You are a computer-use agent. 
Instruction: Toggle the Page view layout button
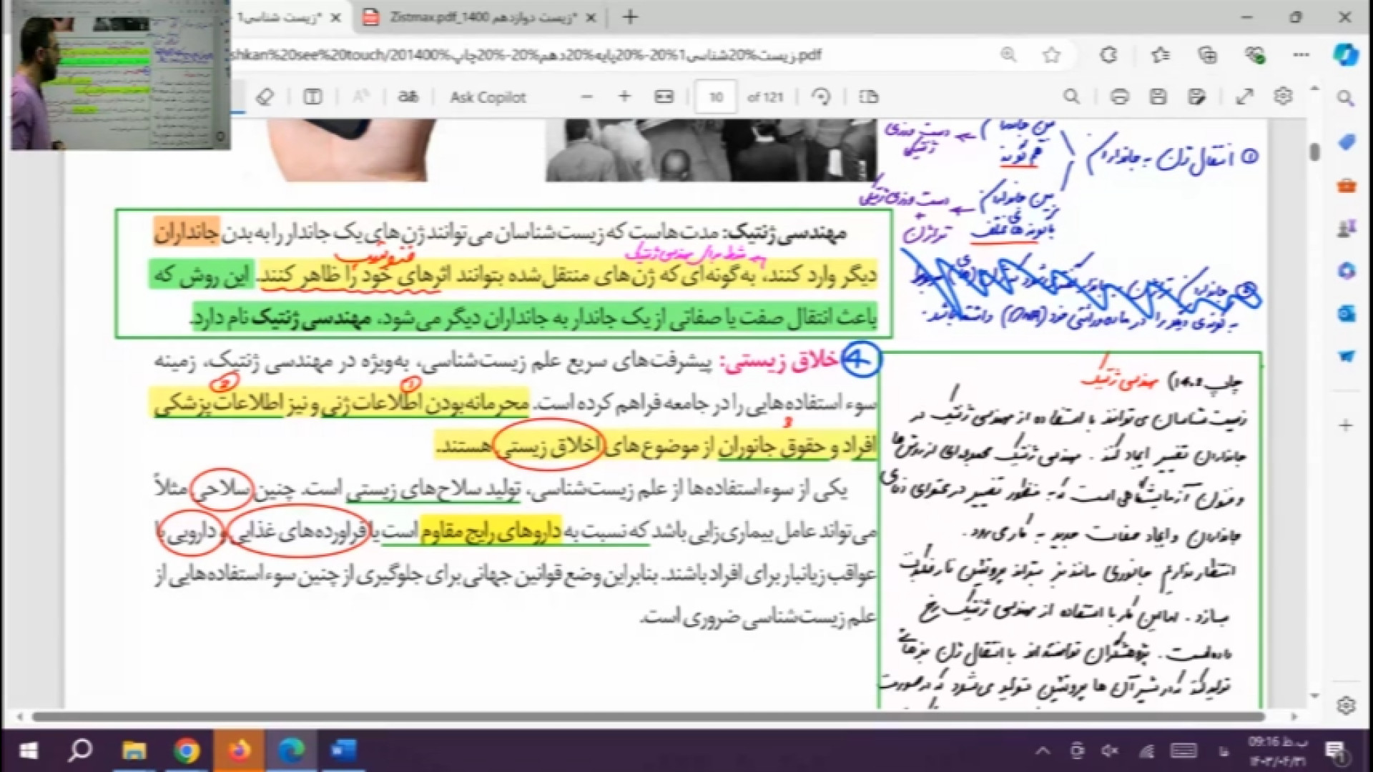pos(868,96)
